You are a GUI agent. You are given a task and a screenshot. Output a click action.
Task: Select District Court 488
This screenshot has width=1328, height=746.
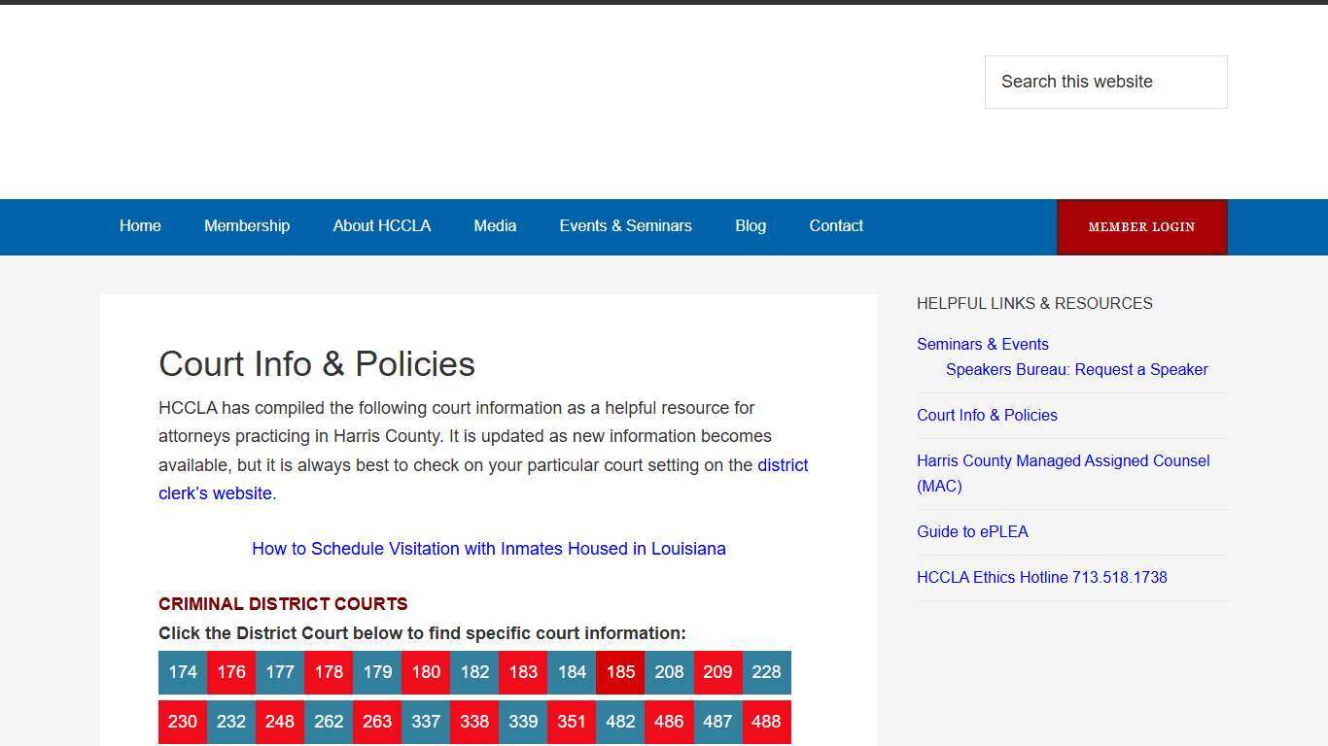tap(766, 722)
